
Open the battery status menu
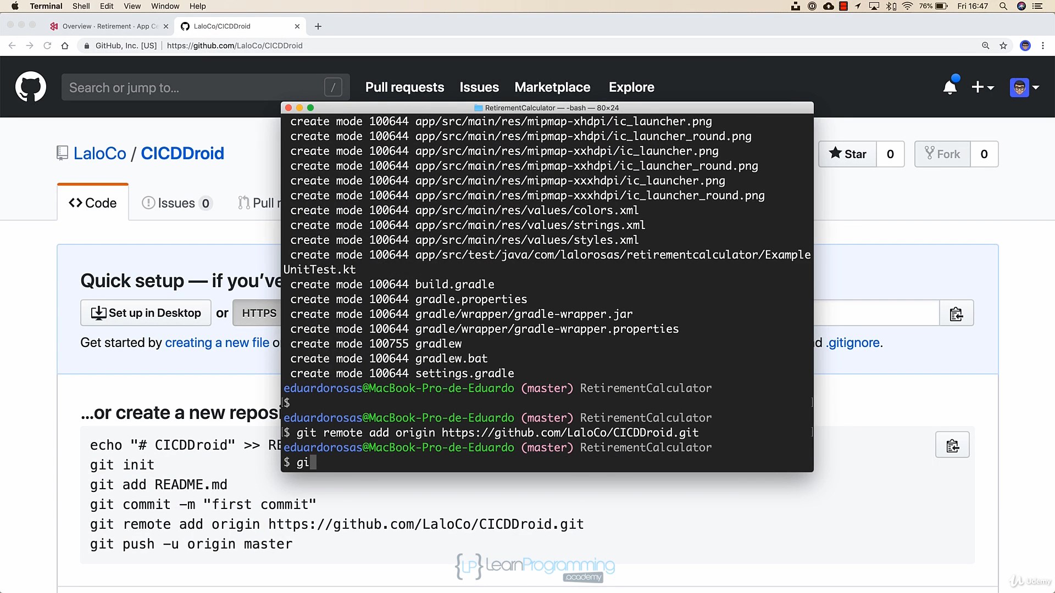(x=934, y=6)
